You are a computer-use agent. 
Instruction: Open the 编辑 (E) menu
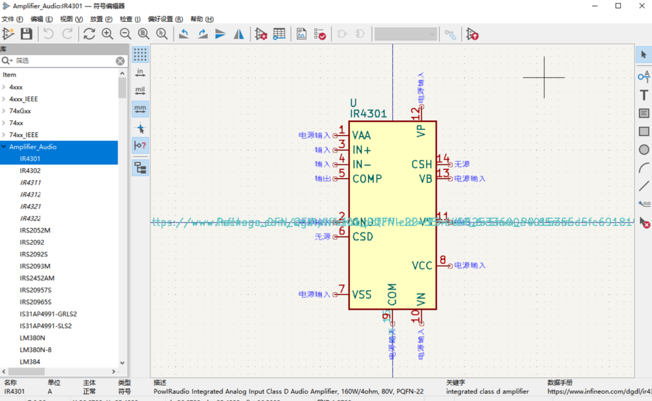(x=41, y=19)
